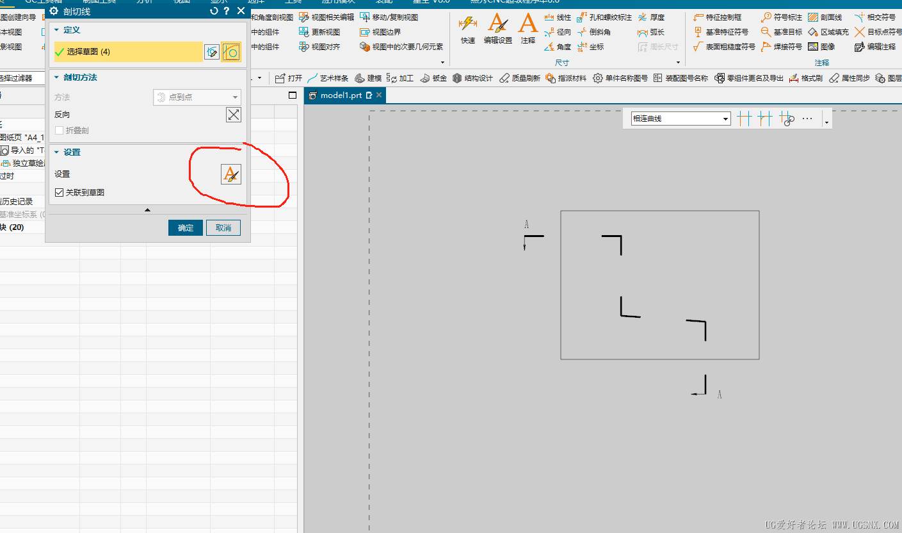Screen dimensions: 902x533
Task: Collapse the 设置 section header
Action: tap(56, 152)
